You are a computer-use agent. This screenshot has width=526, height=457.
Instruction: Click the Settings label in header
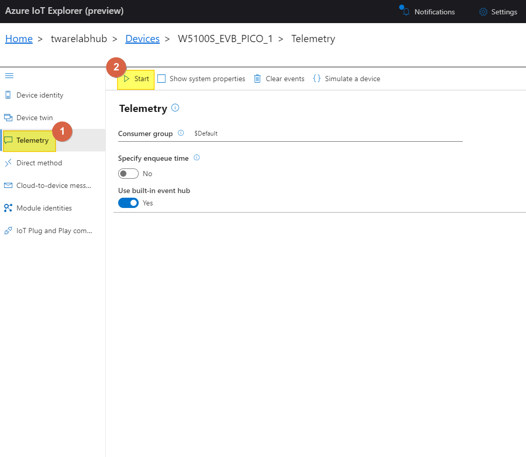[x=504, y=12]
